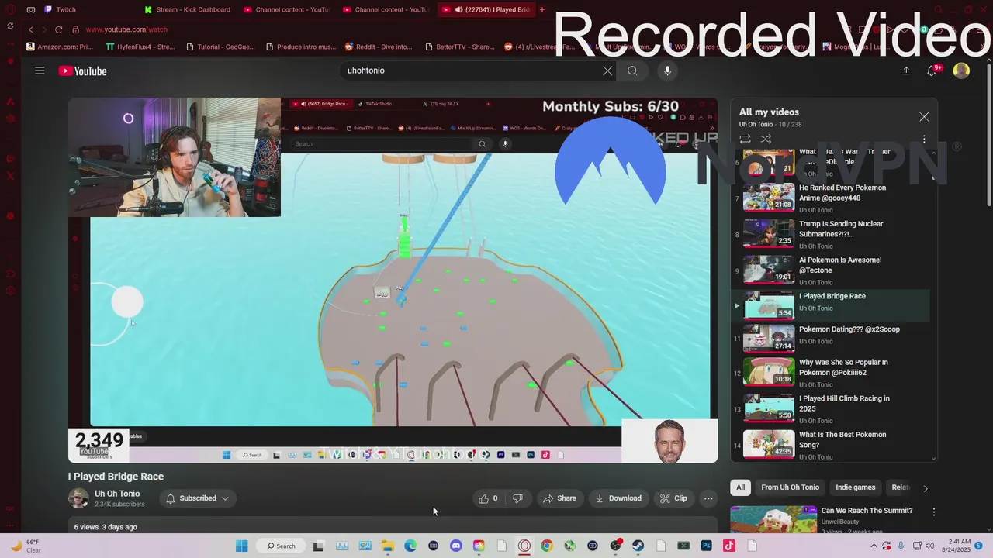Open the Amazon.com bookmark
The width and height of the screenshot is (993, 558).
click(x=60, y=46)
